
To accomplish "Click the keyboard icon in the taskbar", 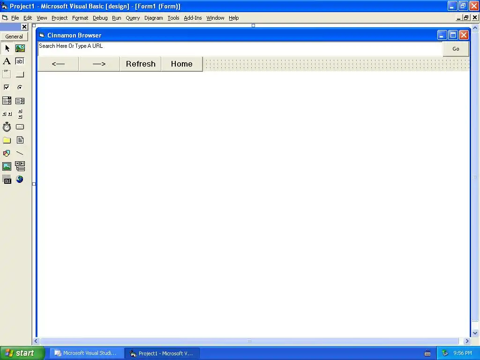I will pos(427,353).
